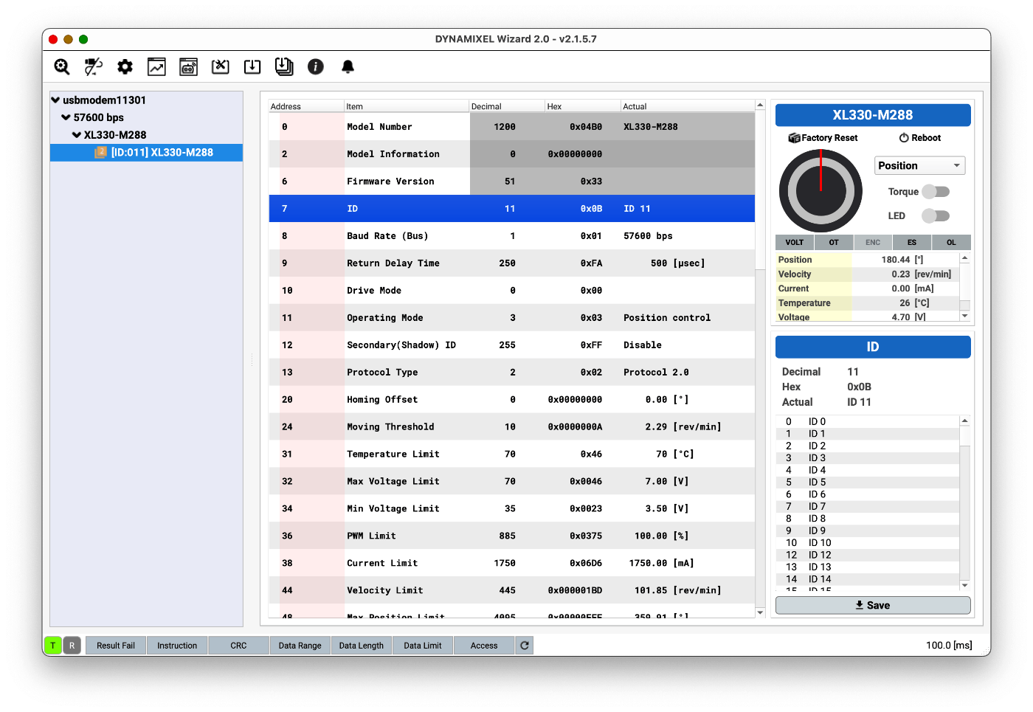Click the device icon beside [ID:011] XL330-M288
The height and width of the screenshot is (712, 1033).
101,152
